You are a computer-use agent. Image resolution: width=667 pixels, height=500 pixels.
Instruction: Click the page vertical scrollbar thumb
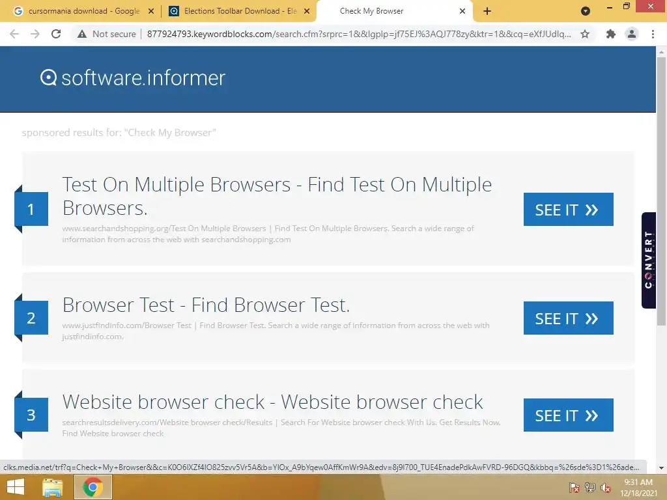[661, 191]
